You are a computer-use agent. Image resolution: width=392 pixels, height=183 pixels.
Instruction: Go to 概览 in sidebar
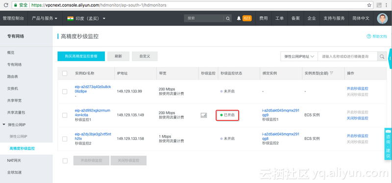[x=11, y=52]
